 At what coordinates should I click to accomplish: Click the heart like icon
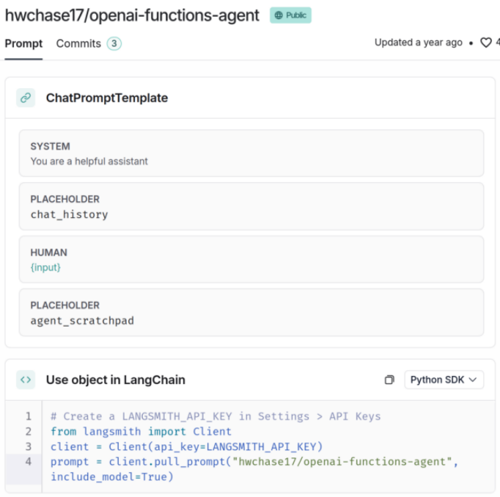[x=486, y=43]
